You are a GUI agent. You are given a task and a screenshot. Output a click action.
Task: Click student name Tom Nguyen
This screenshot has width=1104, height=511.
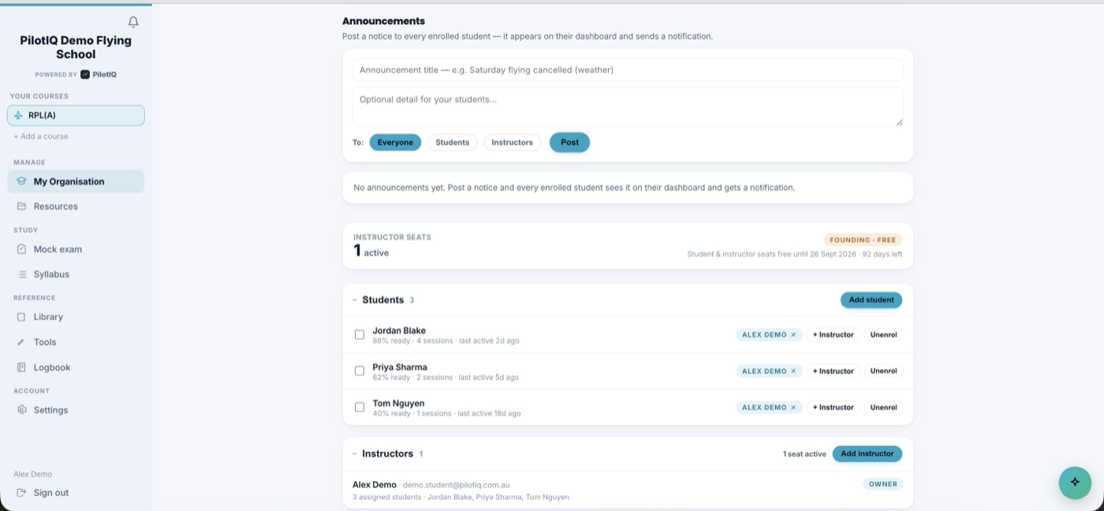coord(398,403)
